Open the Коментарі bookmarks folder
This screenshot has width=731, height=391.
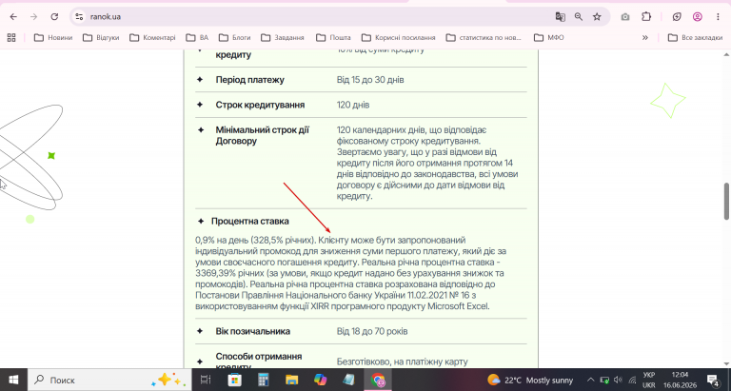tap(153, 37)
